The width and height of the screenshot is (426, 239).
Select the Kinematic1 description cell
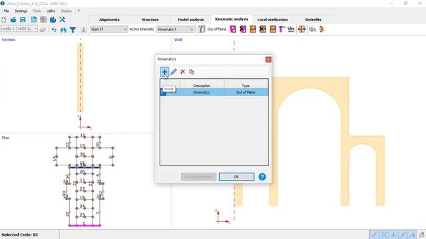point(202,92)
